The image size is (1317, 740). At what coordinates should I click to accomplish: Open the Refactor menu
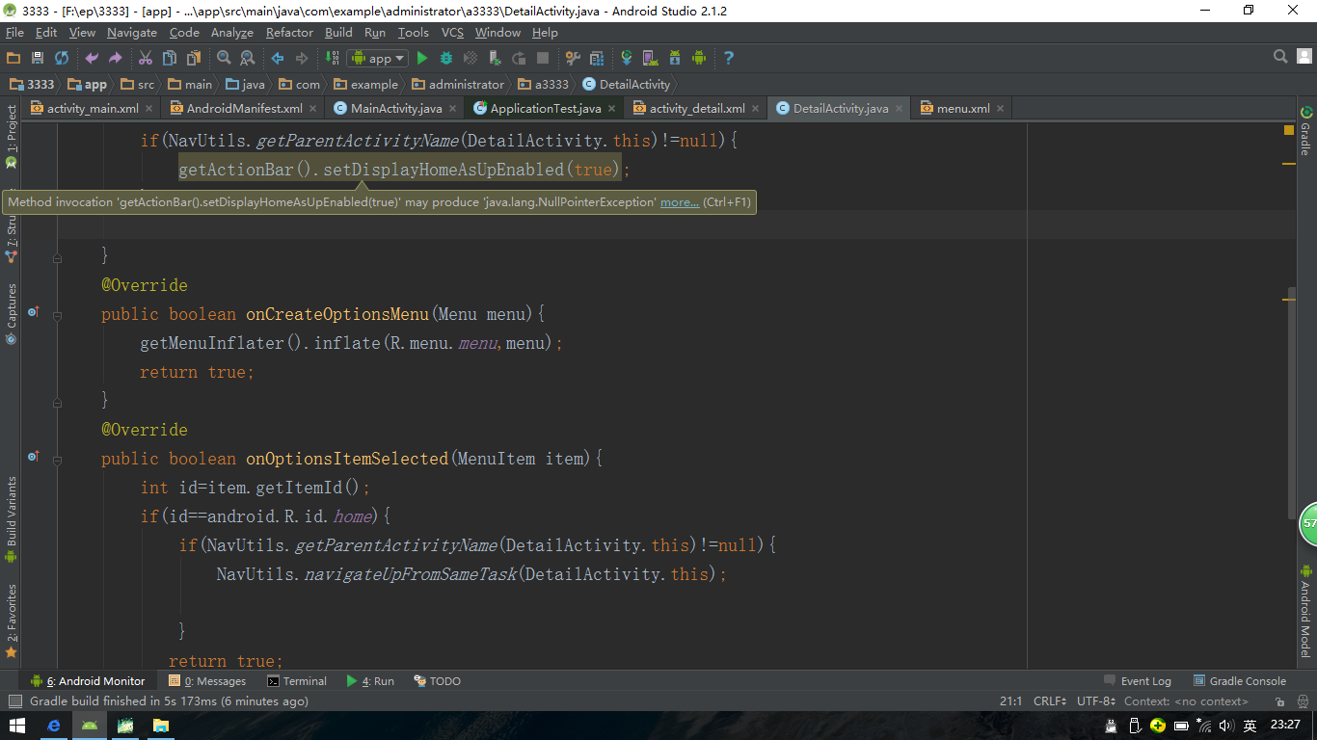pyautogui.click(x=289, y=33)
